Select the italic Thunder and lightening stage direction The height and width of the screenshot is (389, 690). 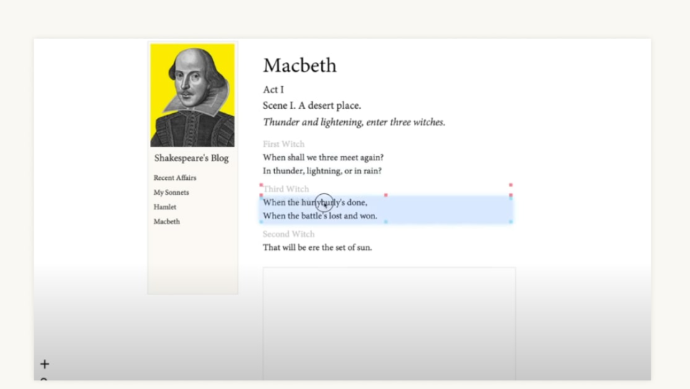point(354,123)
